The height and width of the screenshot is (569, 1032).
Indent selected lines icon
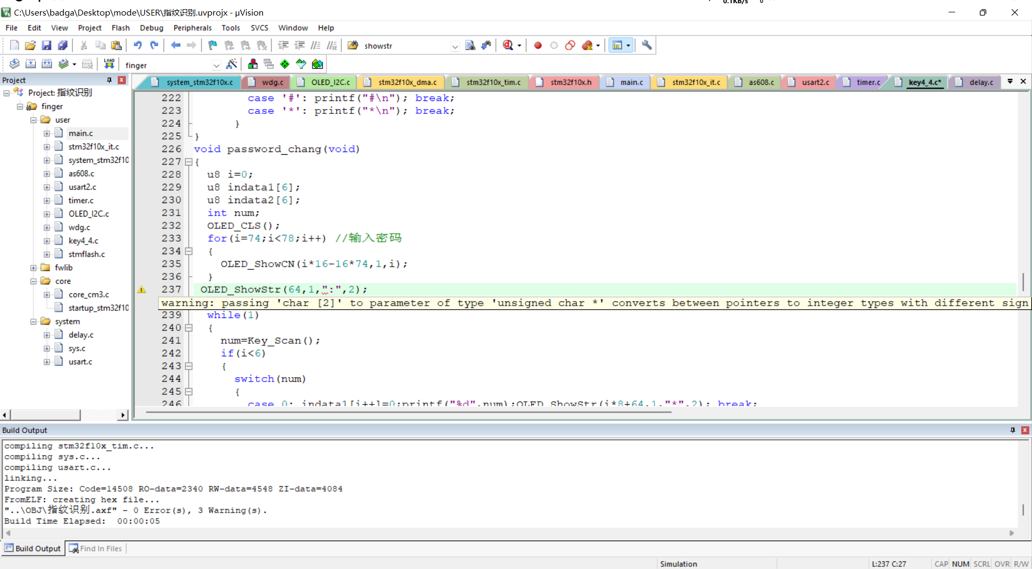(x=283, y=46)
